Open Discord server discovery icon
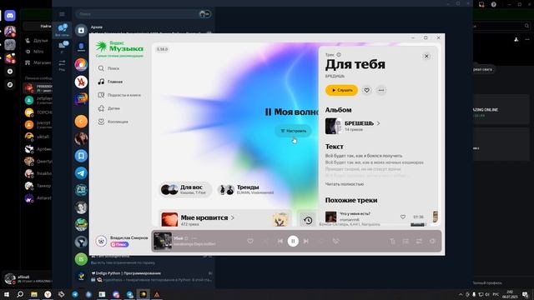This screenshot has width=534, height=300. (x=10, y=84)
